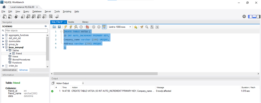The image size is (261, 103).
Task: Click the settings gear icon at top right
Action: (244, 17)
